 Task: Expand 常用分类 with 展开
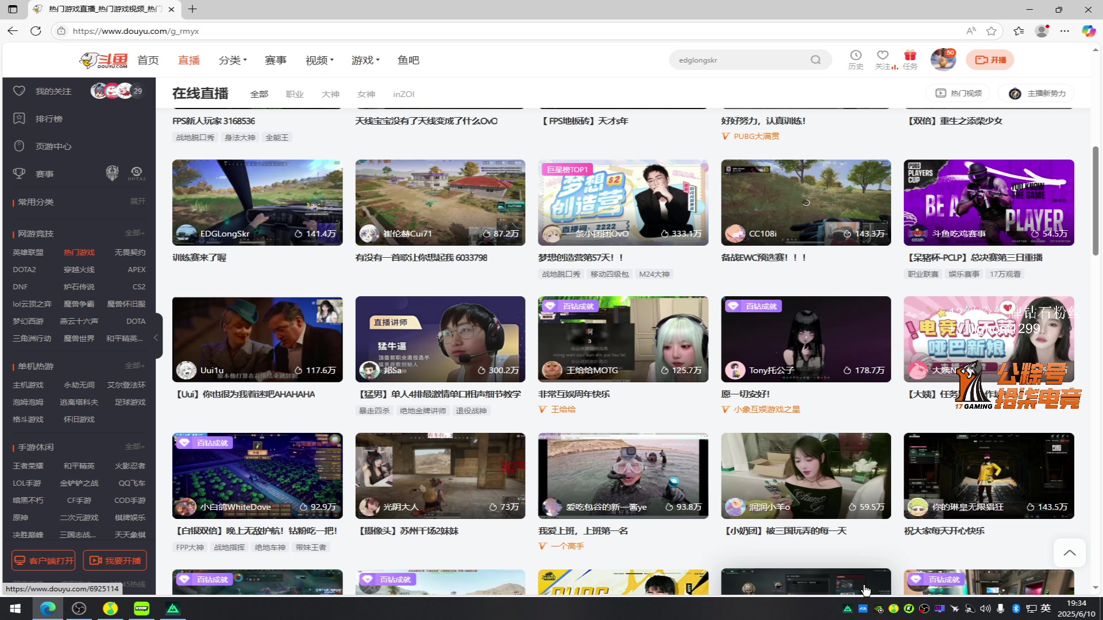(138, 201)
